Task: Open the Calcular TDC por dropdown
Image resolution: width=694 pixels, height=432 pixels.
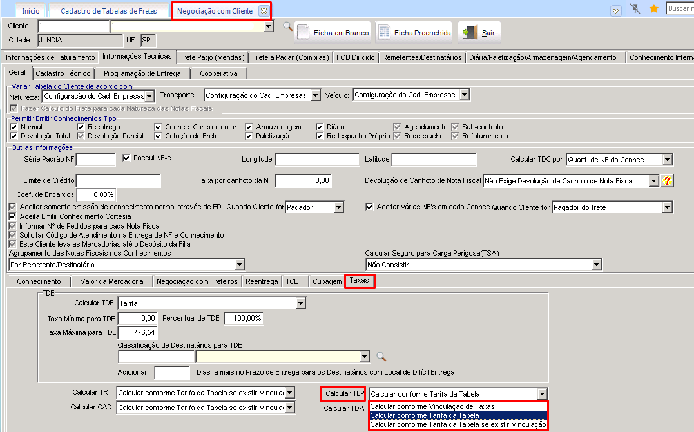Action: (667, 160)
